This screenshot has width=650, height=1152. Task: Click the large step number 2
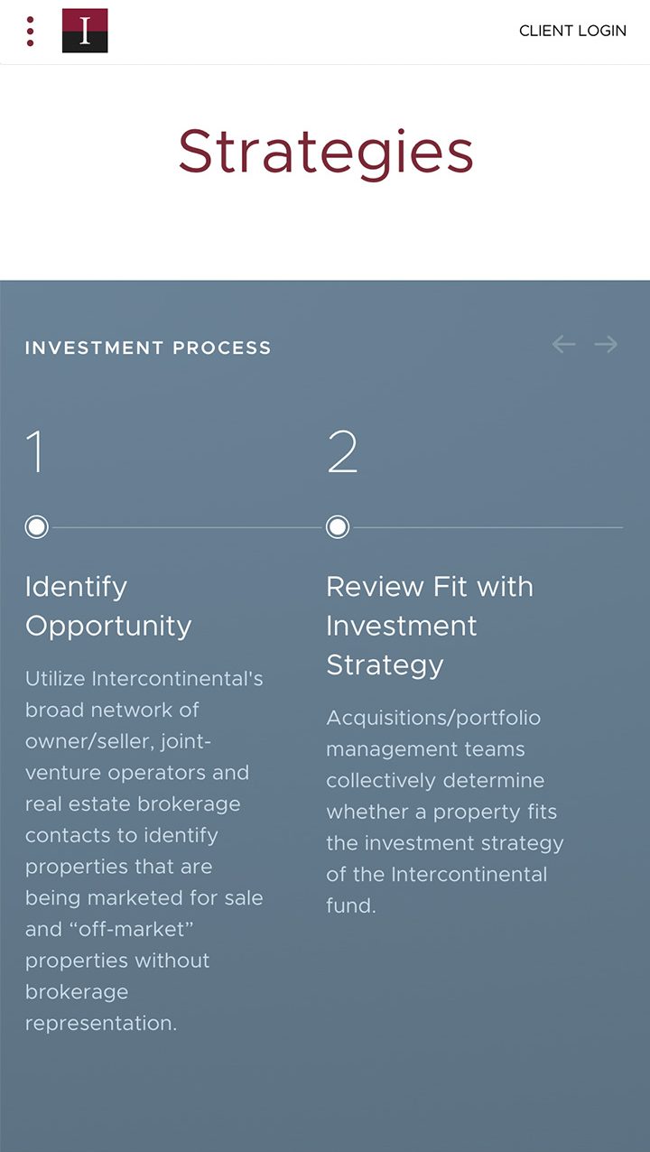(342, 452)
